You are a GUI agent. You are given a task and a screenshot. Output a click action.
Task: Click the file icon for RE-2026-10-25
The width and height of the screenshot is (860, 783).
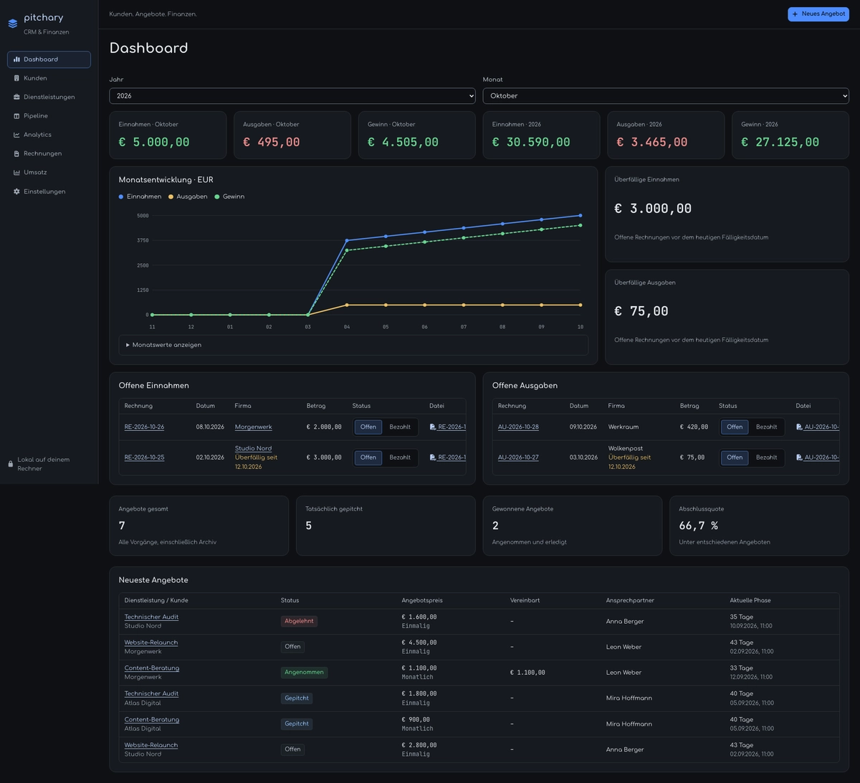433,457
